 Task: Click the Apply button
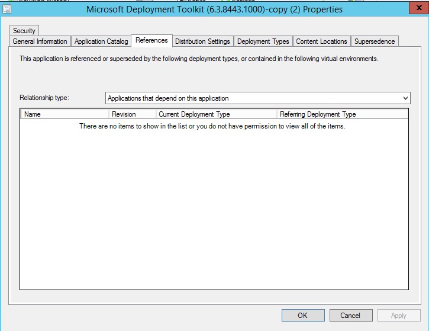(x=399, y=316)
